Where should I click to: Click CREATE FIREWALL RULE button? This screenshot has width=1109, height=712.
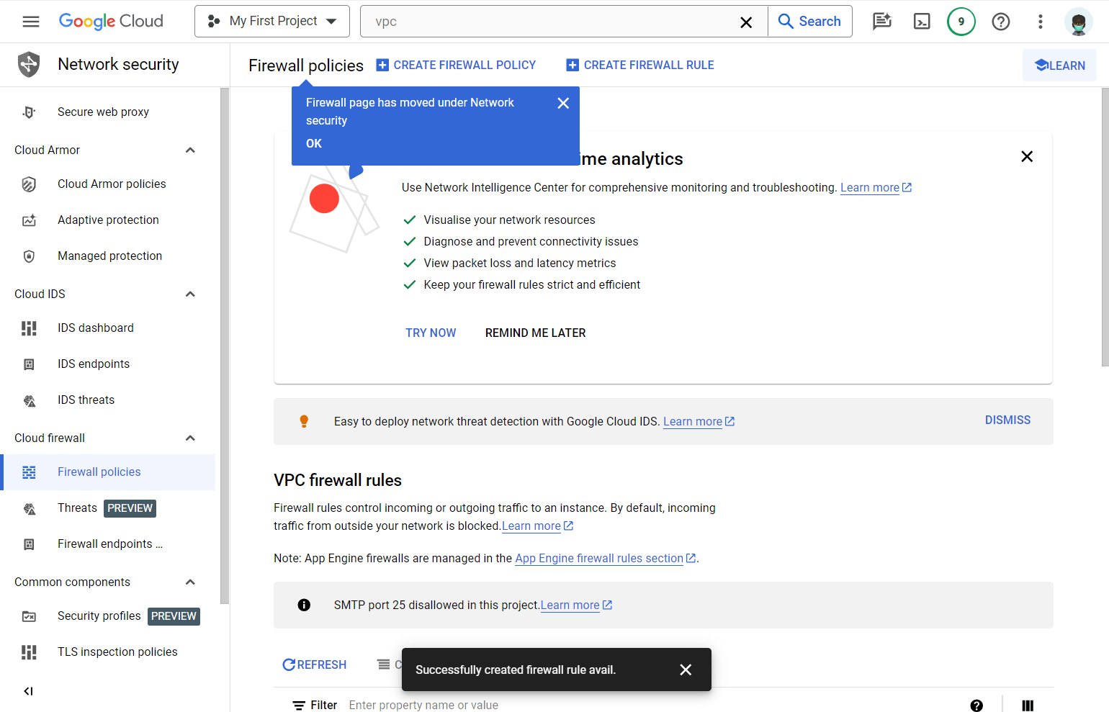tap(640, 65)
